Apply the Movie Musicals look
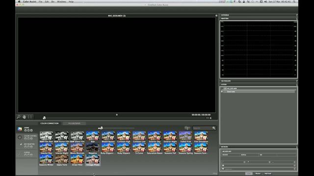The height and width of the screenshot is (176, 314). click(78, 148)
